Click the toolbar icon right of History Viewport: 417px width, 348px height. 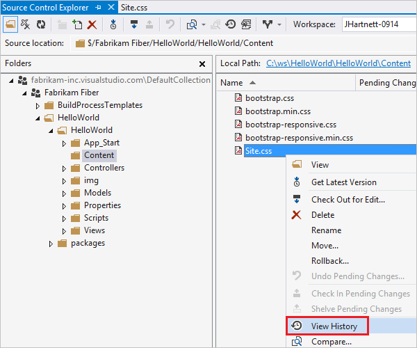(246, 24)
